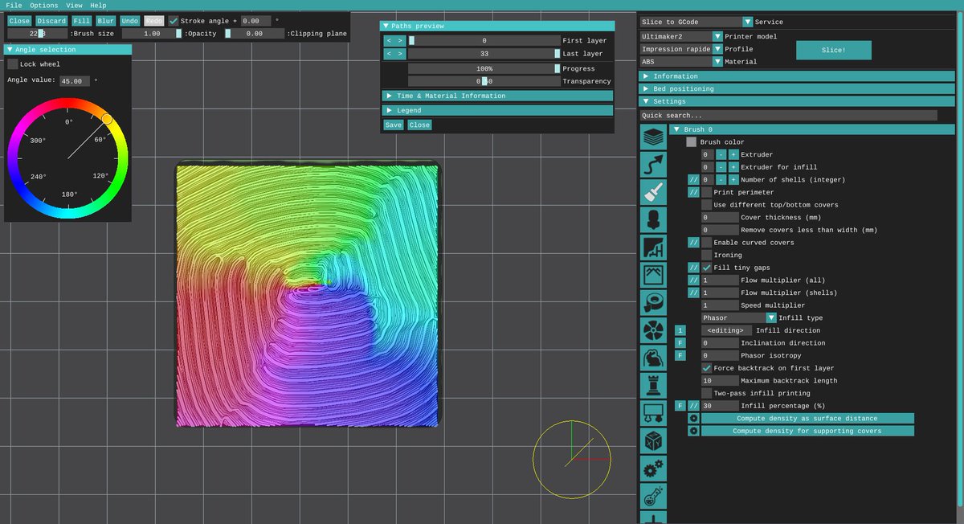The height and width of the screenshot is (524, 964).
Task: Select the paintbrush settings category icon
Action: (653, 192)
